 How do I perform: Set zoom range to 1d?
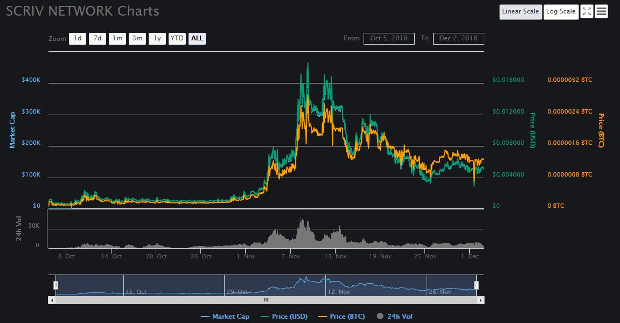[78, 38]
